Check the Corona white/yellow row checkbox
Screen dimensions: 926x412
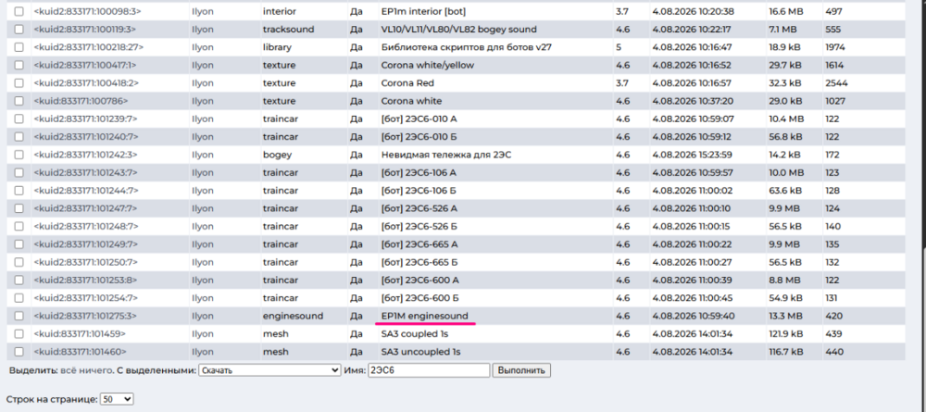(19, 65)
